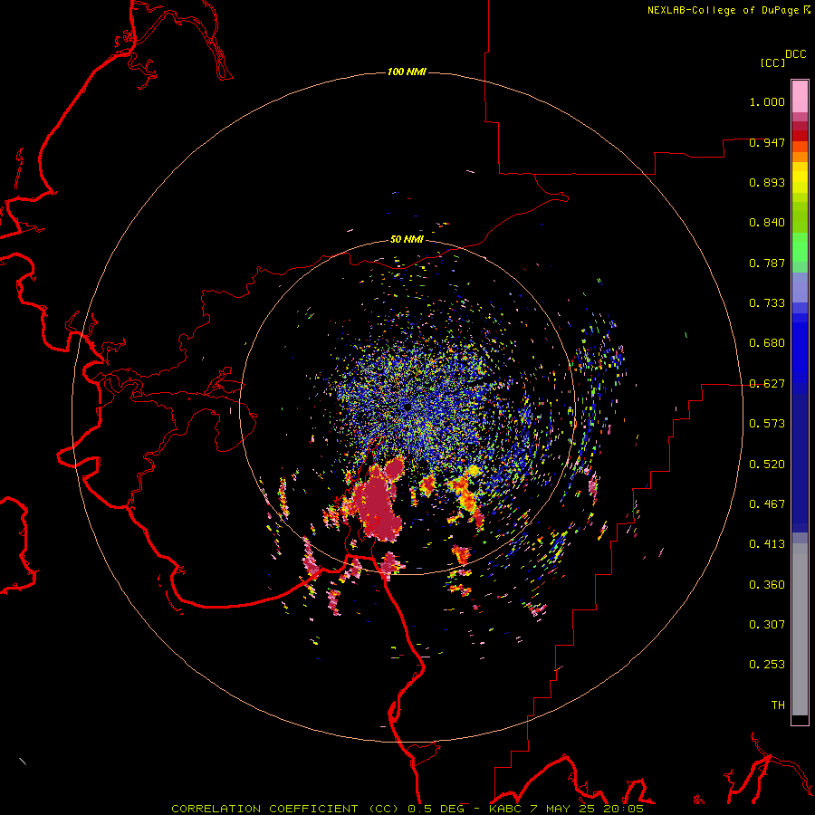Image resolution: width=815 pixels, height=815 pixels.
Task: Click the 0.5 DEG elevation text
Action: (x=436, y=809)
